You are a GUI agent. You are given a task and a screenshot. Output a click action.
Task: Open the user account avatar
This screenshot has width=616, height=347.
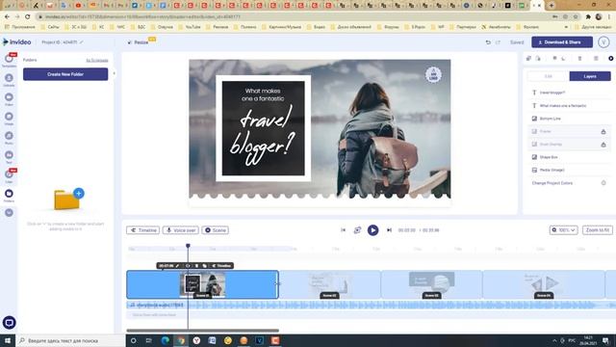(x=603, y=42)
